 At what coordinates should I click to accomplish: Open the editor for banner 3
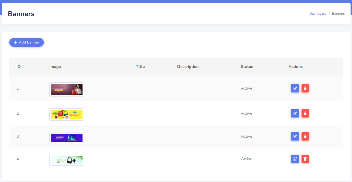pos(295,136)
